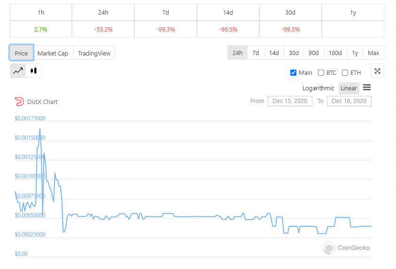The width and height of the screenshot is (396, 269).
Task: Click the 1h change value 2.7%
Action: (x=41, y=29)
